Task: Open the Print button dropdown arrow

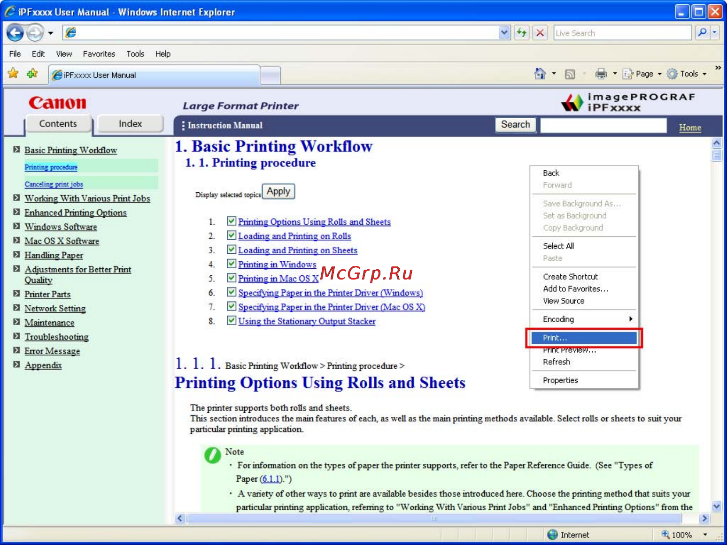Action: click(x=615, y=74)
